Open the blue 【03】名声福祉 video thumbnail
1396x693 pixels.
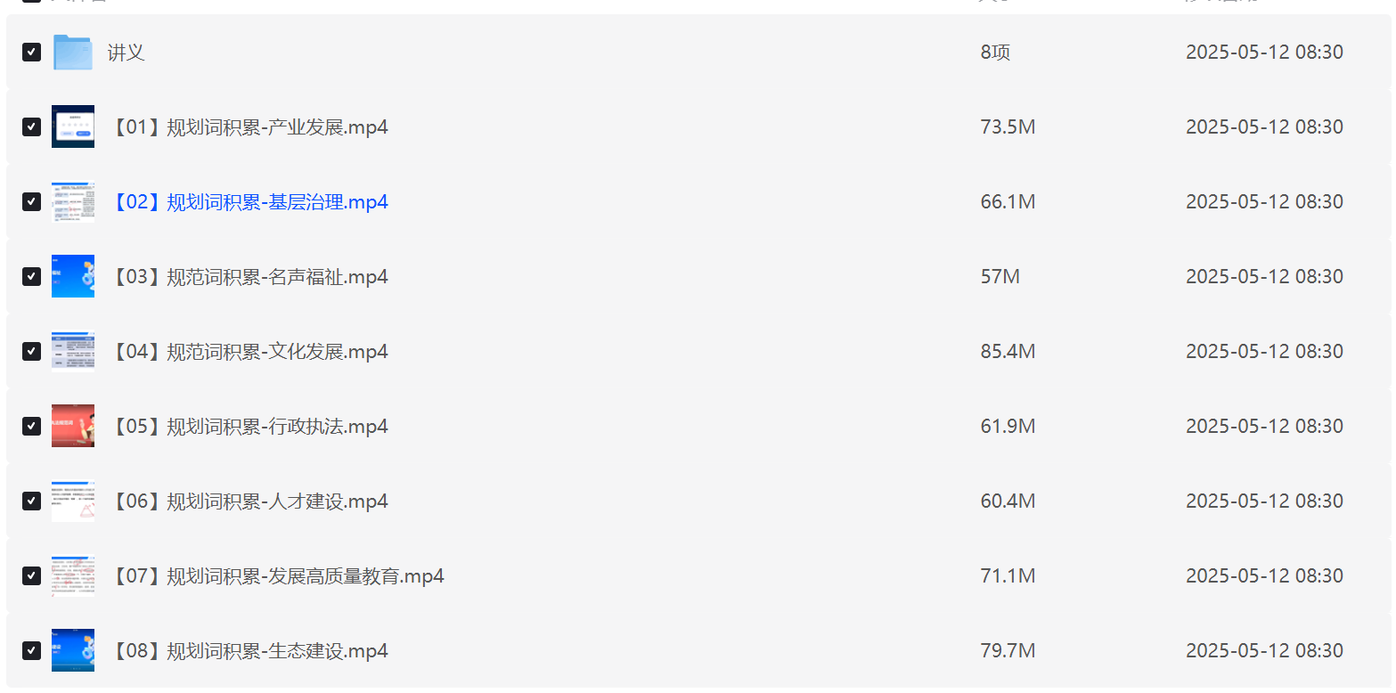pyautogui.click(x=73, y=276)
